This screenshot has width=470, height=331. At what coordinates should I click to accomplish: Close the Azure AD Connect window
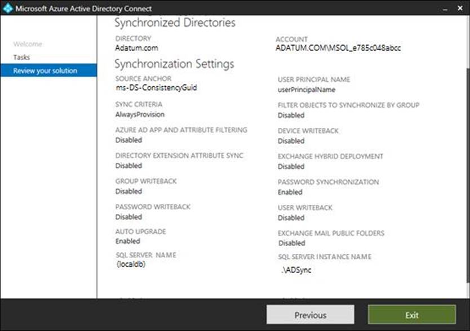pos(460,9)
